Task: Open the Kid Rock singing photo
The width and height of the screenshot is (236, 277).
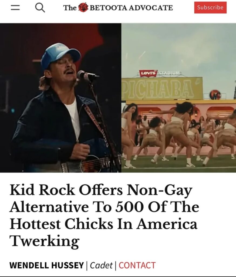Action: click(x=60, y=98)
